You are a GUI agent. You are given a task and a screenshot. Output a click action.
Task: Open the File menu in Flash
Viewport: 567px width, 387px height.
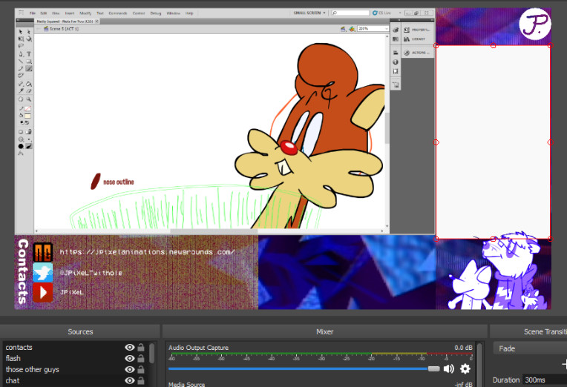[32, 13]
